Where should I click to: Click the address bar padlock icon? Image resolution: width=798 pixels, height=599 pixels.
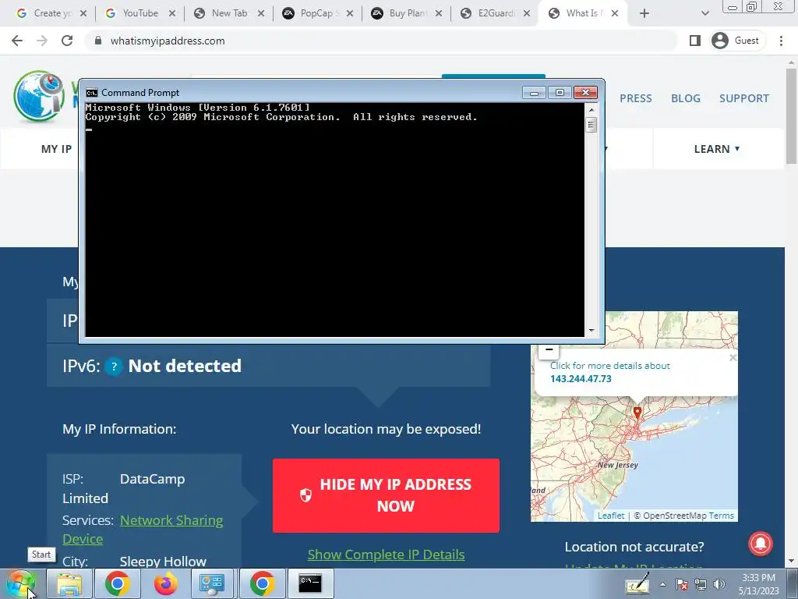pos(98,41)
